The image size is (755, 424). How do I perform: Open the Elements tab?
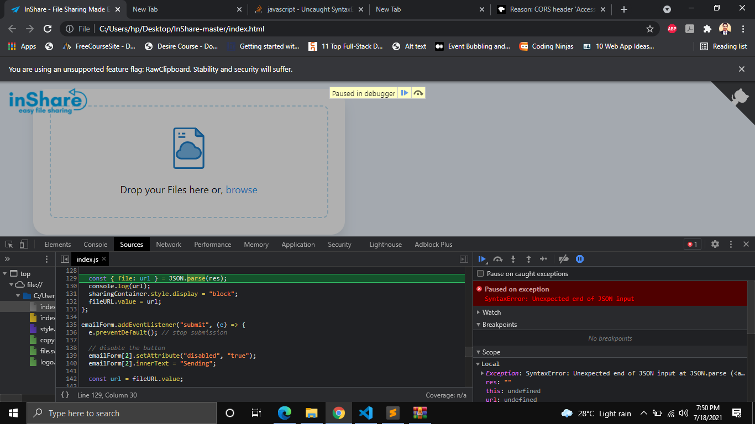[57, 244]
